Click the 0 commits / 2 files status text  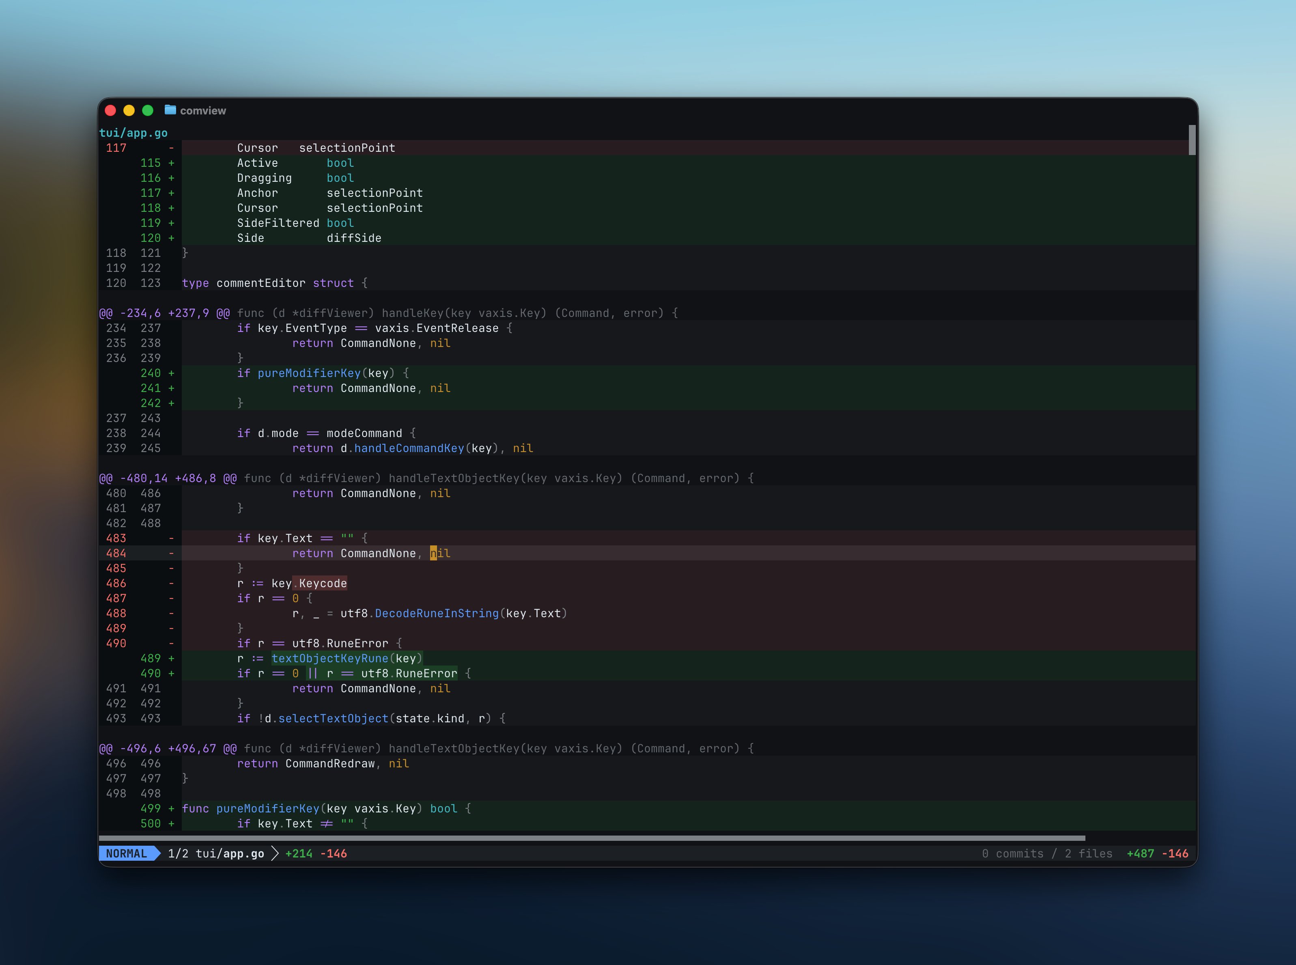tap(1046, 853)
